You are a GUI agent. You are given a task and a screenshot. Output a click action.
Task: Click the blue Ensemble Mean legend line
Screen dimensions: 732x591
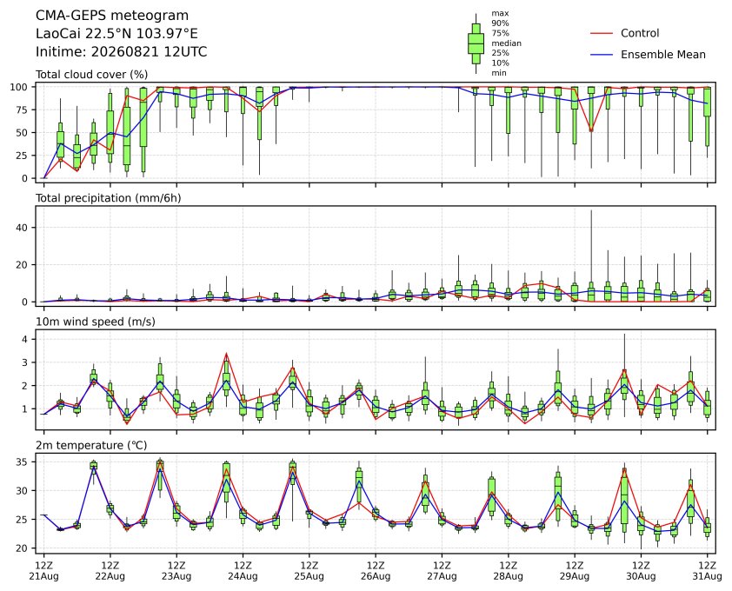click(x=602, y=55)
